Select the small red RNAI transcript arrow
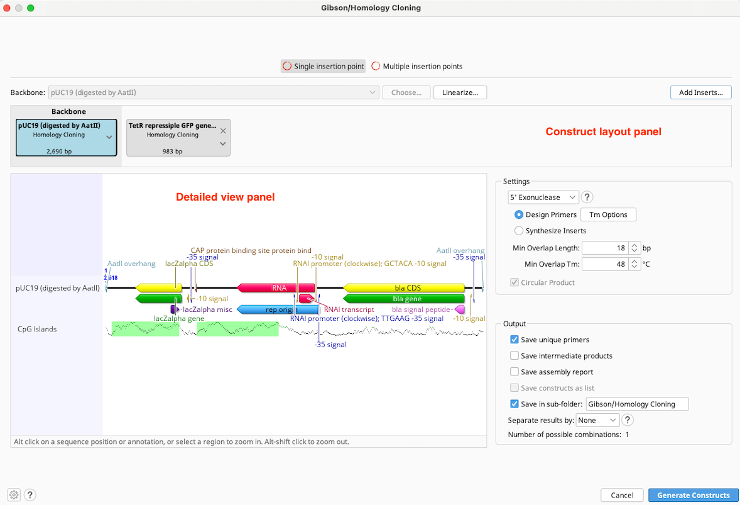This screenshot has height=505, width=740. tap(306, 299)
